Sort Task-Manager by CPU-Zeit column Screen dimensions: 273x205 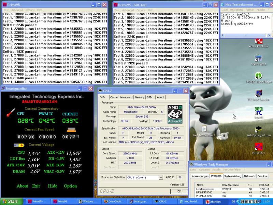pos(263,185)
